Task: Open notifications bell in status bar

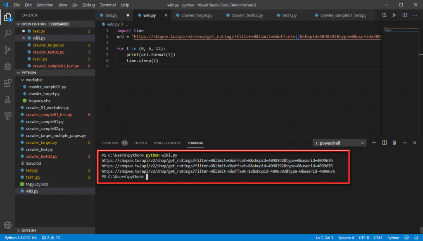Action: [x=416, y=238]
